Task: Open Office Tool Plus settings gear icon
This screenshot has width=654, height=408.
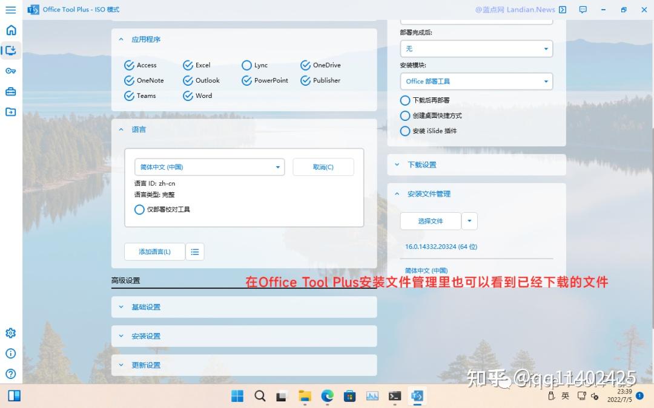Action: pos(10,332)
